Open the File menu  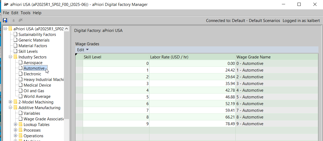[x=6, y=13]
